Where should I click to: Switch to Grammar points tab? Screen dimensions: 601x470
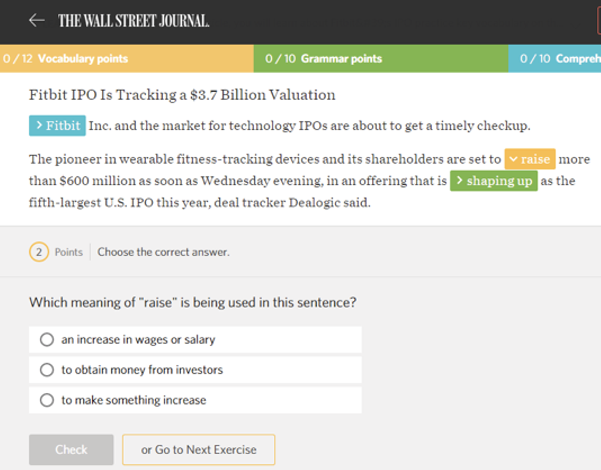click(x=380, y=58)
